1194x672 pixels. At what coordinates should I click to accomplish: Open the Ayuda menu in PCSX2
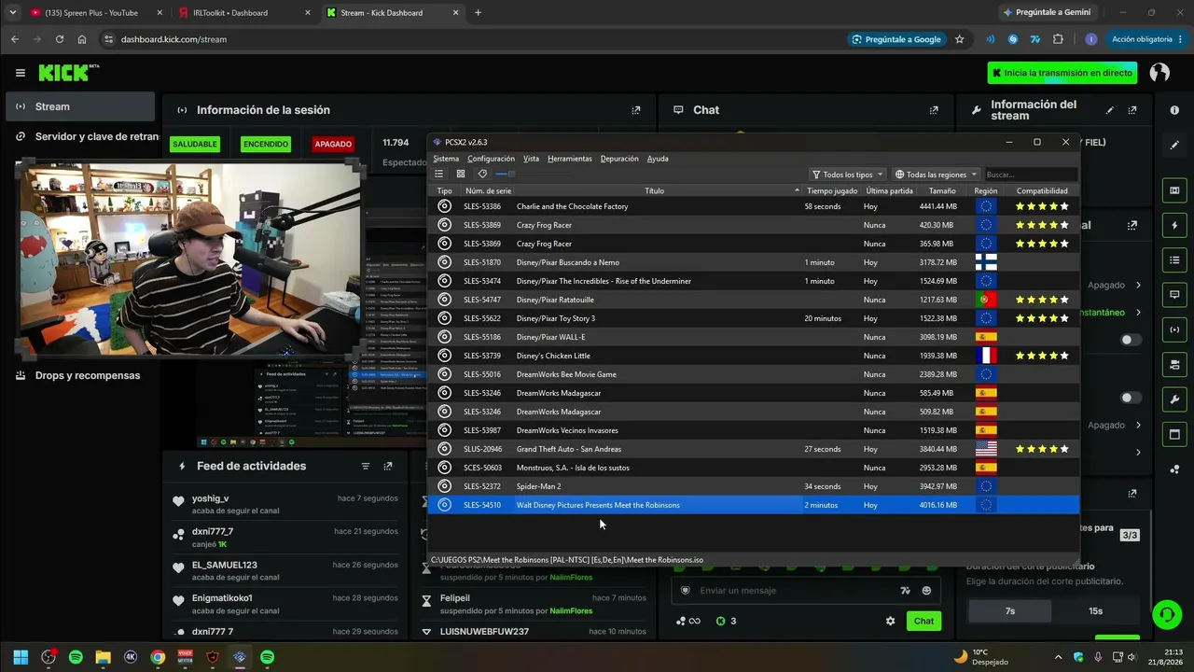coord(658,159)
